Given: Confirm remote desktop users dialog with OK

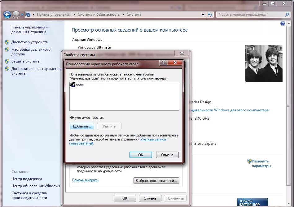Looking at the screenshot, I should click(x=141, y=155).
